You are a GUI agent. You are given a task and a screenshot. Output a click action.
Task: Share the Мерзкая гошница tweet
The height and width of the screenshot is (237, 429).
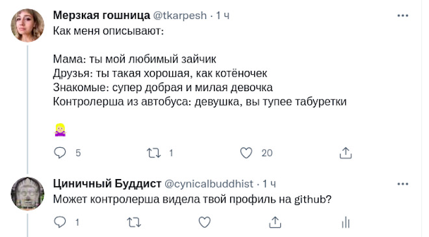coord(346,153)
